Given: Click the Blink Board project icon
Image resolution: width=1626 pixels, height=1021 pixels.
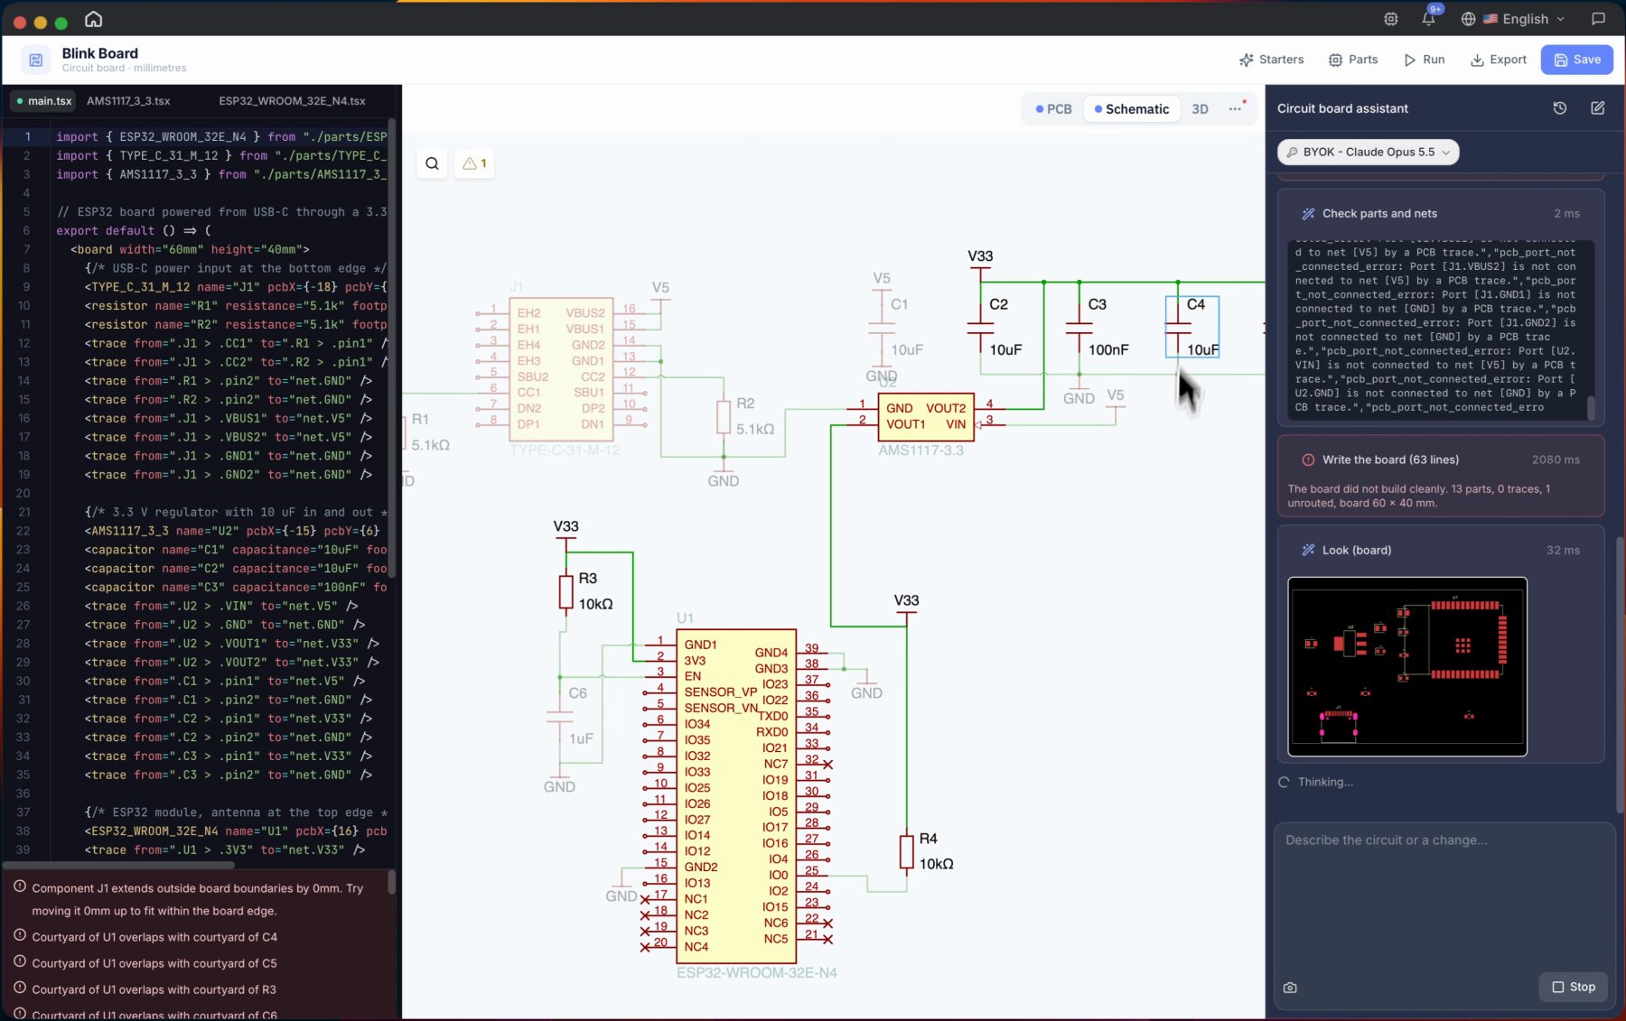Looking at the screenshot, I should (x=35, y=60).
